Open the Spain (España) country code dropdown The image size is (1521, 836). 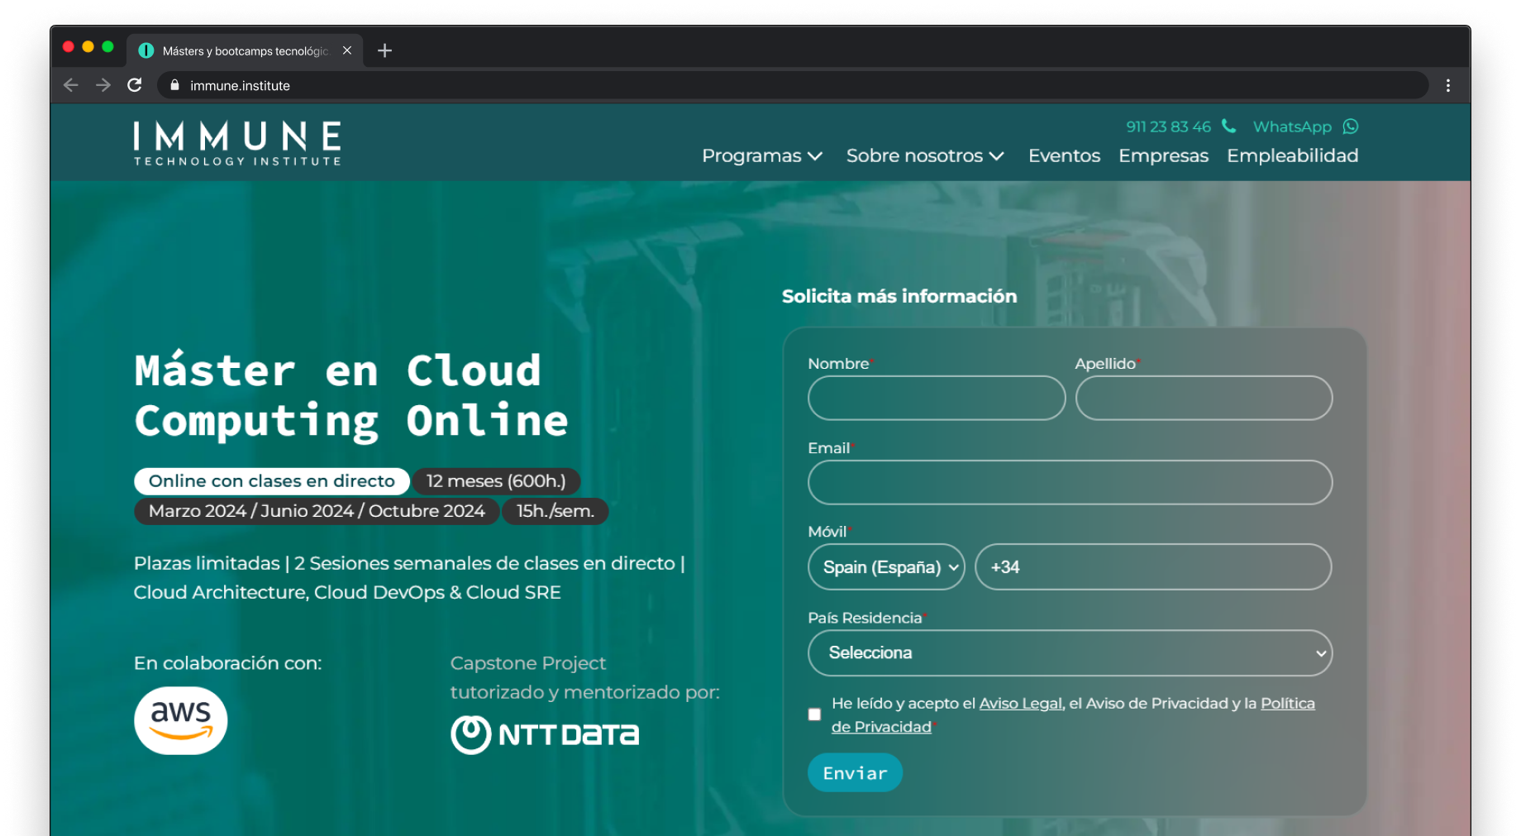point(886,567)
